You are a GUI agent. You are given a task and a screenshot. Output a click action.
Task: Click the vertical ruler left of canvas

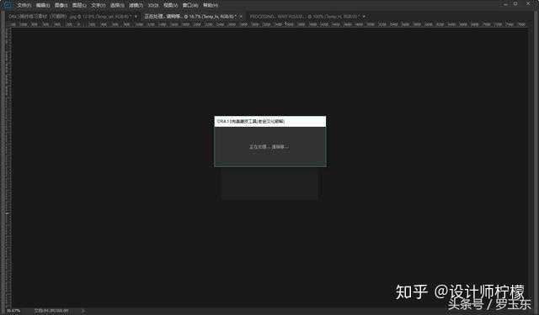coord(8,167)
